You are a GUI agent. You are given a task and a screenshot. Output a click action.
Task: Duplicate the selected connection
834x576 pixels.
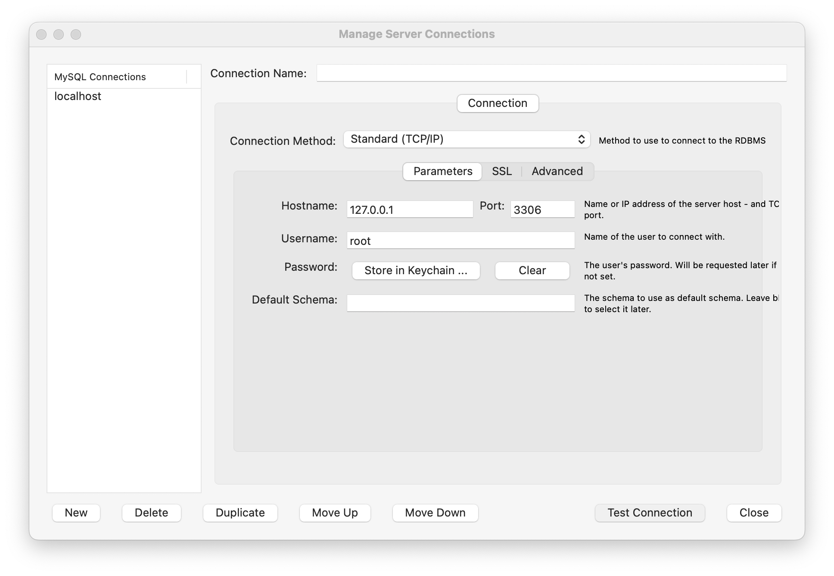[x=240, y=513]
